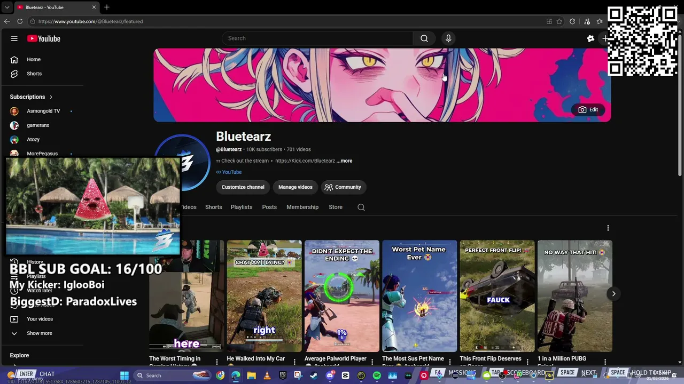Click the search magnifier button
This screenshot has width=684, height=384.
point(424,38)
